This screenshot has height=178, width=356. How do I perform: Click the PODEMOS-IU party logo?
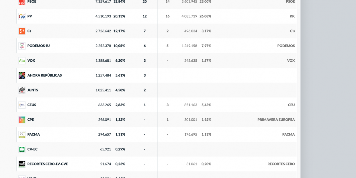tap(22, 46)
